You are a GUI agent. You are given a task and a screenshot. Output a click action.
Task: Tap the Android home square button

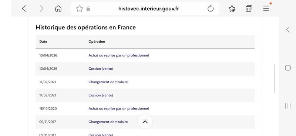[x=288, y=68]
